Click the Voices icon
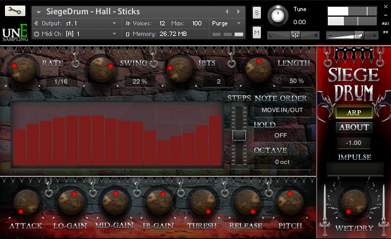 (128, 24)
